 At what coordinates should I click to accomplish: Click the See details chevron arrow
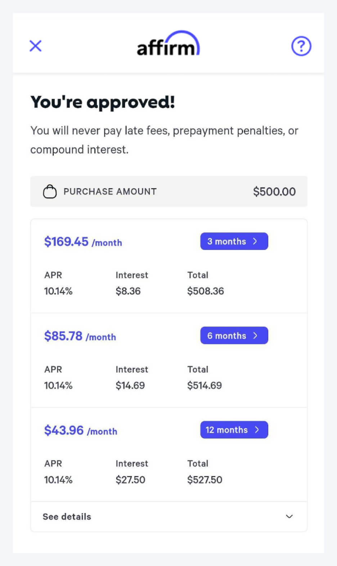pyautogui.click(x=289, y=517)
